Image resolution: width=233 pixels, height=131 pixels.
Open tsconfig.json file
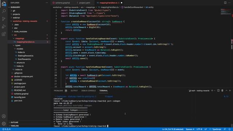(x=20, y=97)
